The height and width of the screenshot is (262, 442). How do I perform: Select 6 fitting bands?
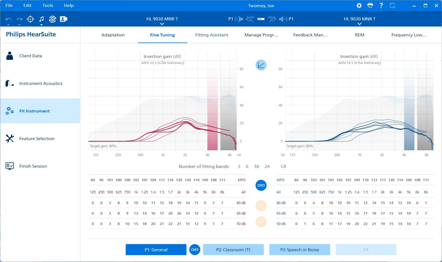click(x=247, y=167)
